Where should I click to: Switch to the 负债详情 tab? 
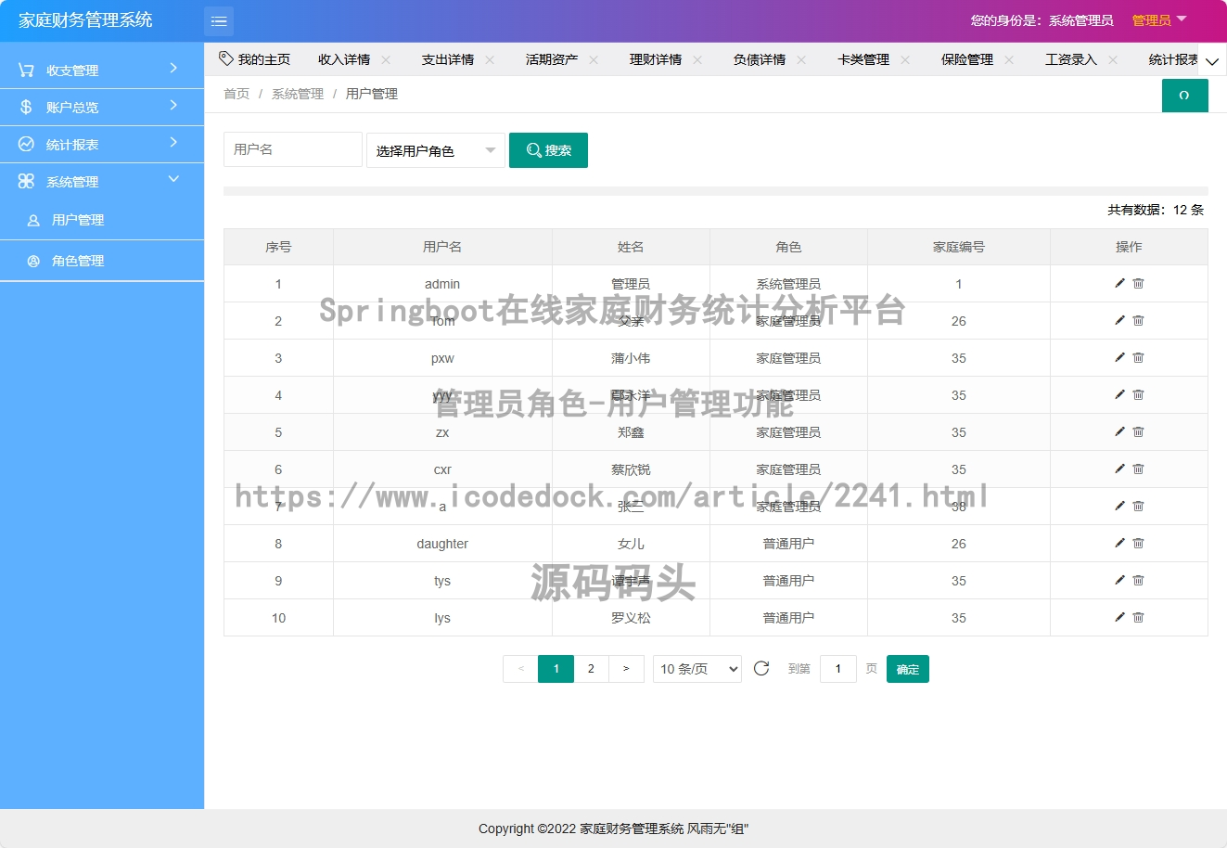[760, 59]
